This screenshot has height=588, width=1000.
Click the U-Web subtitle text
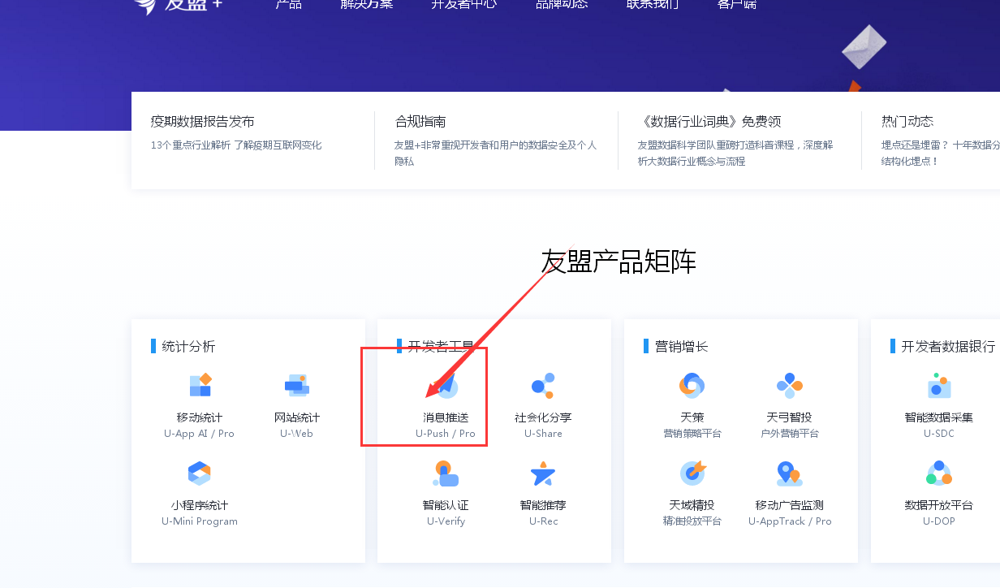pyautogui.click(x=296, y=434)
